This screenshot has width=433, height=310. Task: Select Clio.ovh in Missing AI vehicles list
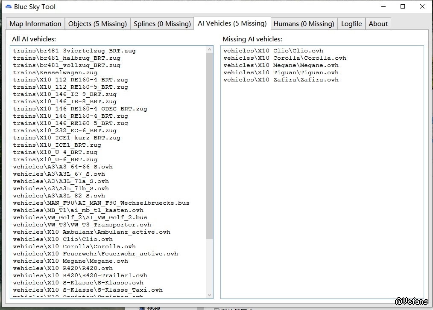click(273, 51)
